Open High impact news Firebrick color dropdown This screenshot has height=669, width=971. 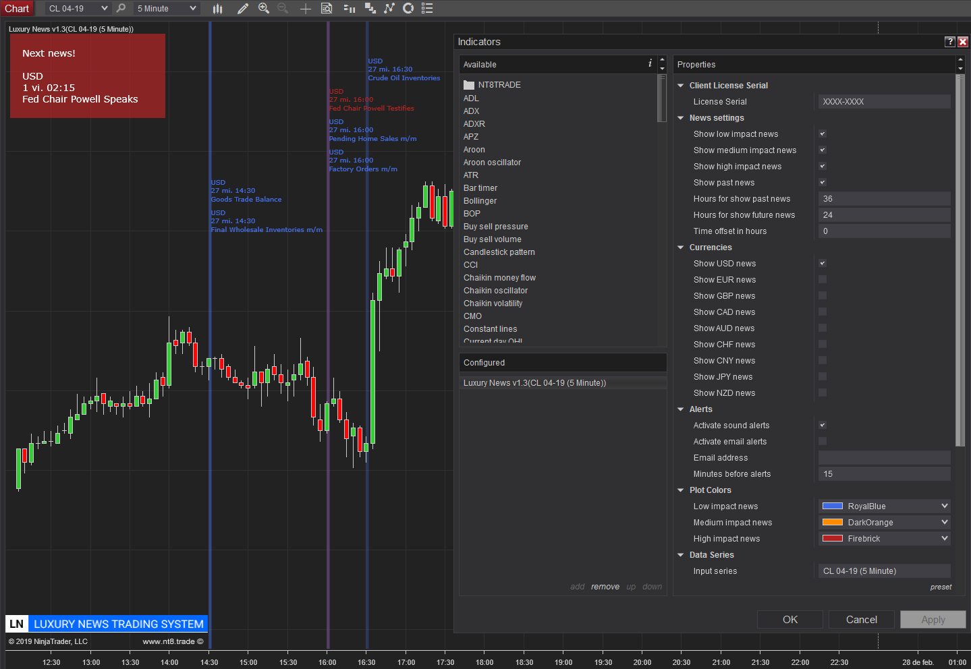click(x=884, y=539)
